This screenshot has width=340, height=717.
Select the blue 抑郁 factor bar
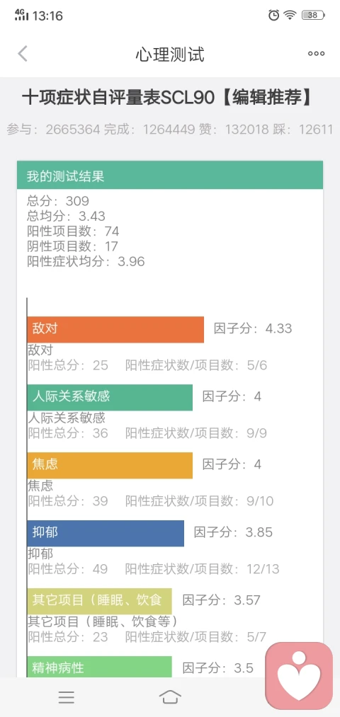point(106,533)
